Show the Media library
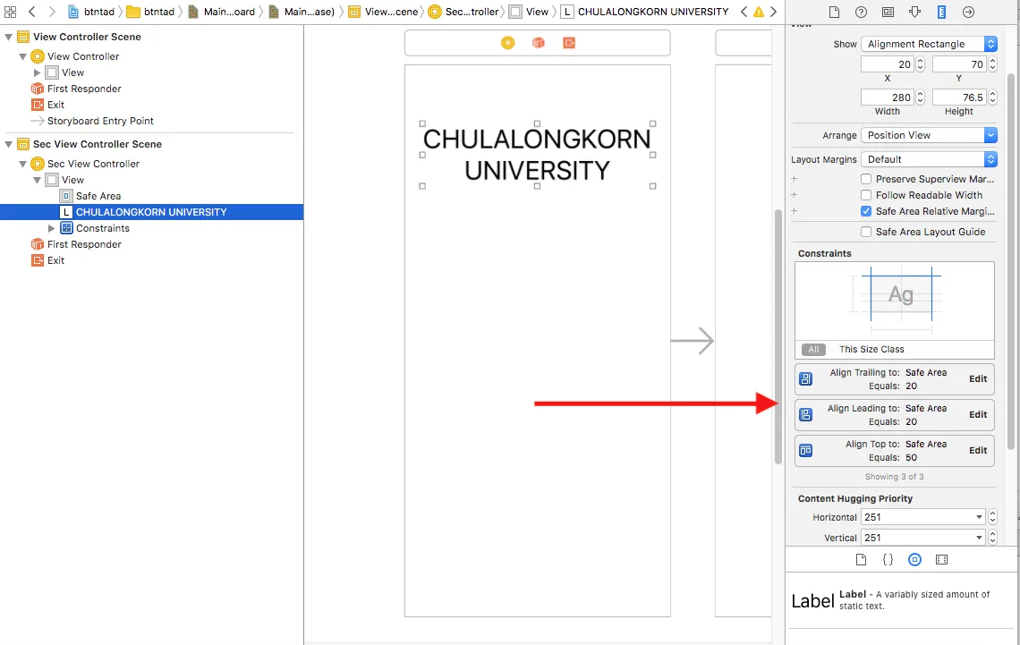The width and height of the screenshot is (1020, 645). (941, 560)
